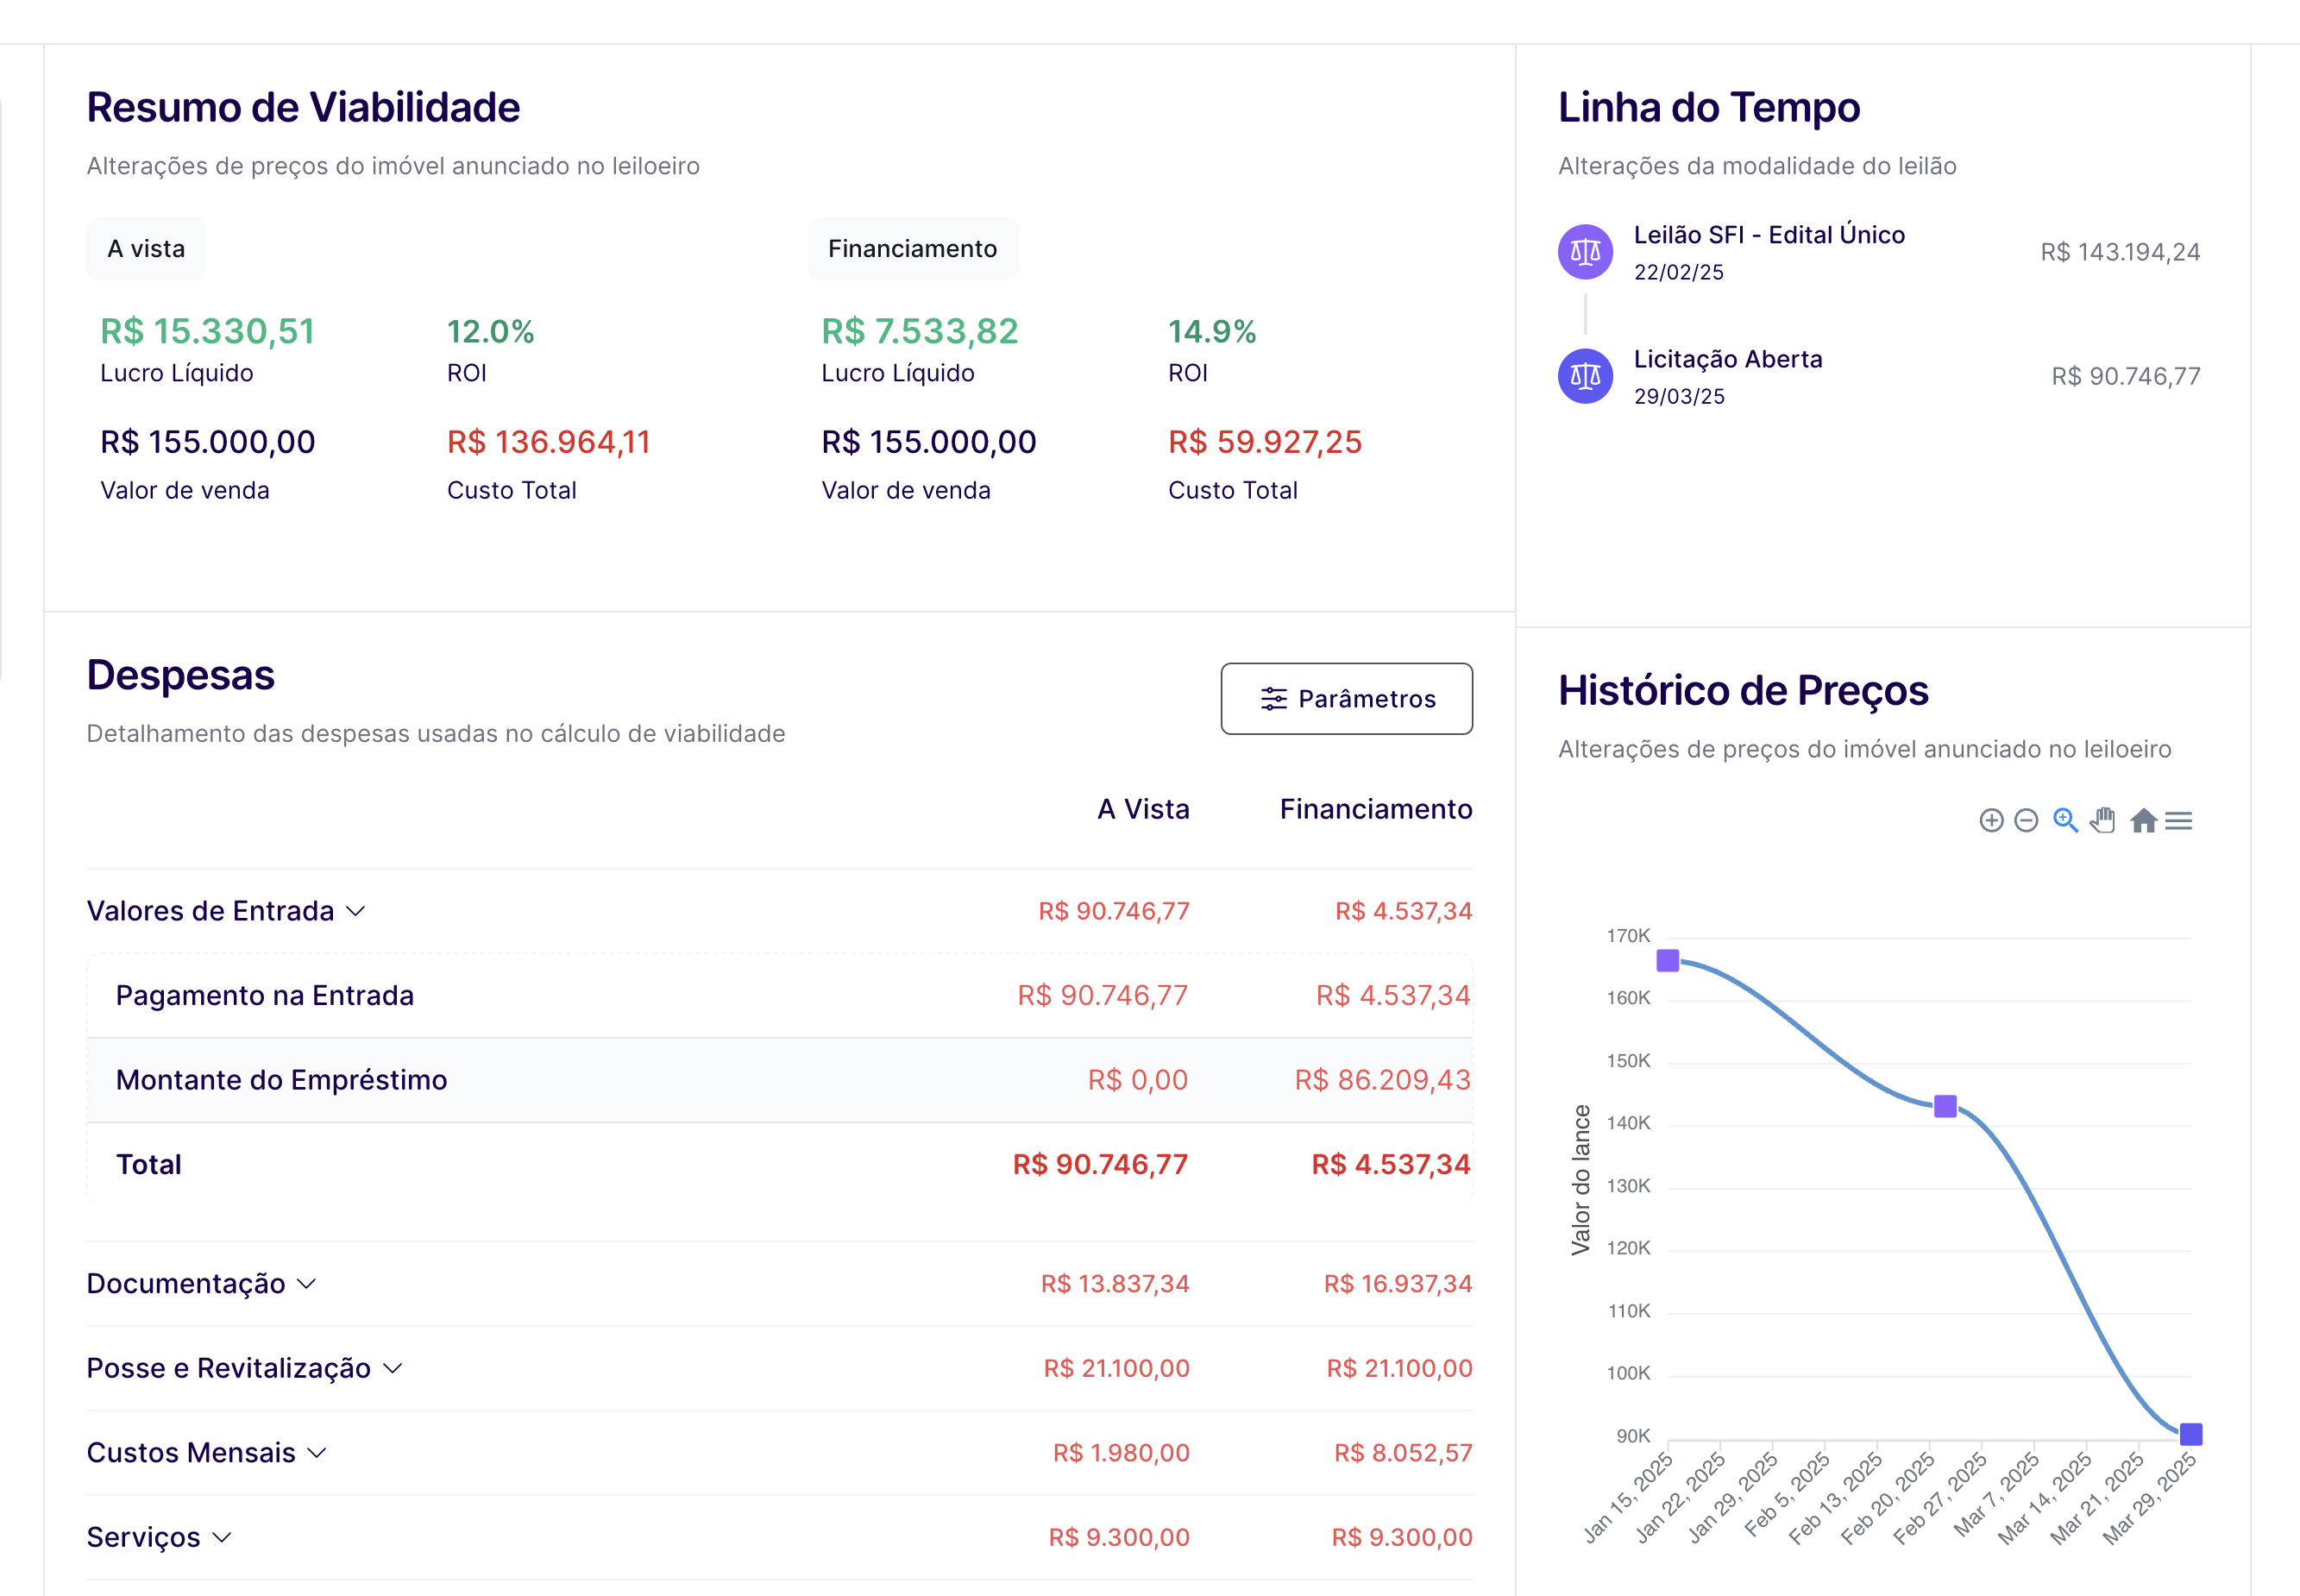Select the A vista tab

click(146, 249)
